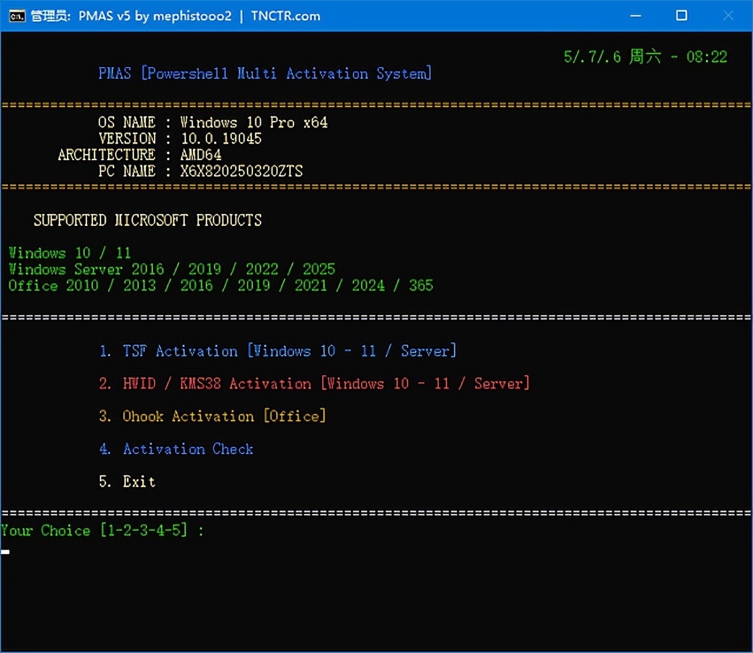Close the PMAS console window
Viewport: 753px width, 653px height.
pyautogui.click(x=728, y=16)
